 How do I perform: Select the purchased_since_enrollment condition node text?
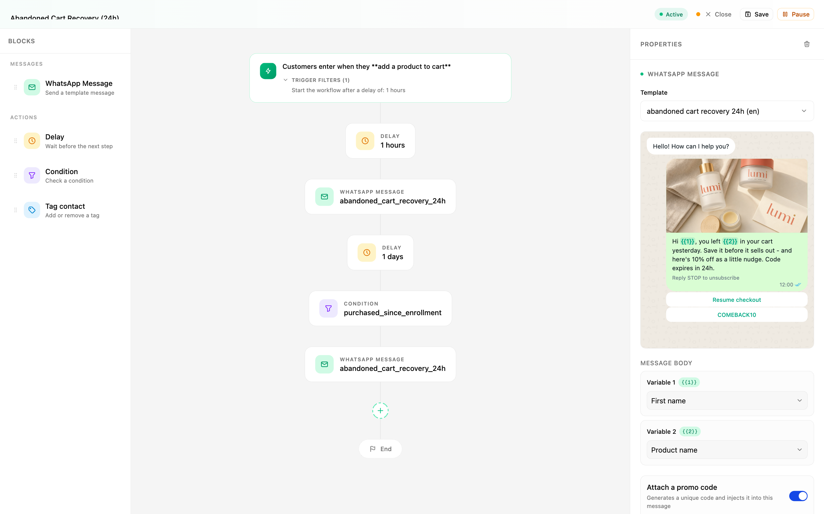pos(393,313)
